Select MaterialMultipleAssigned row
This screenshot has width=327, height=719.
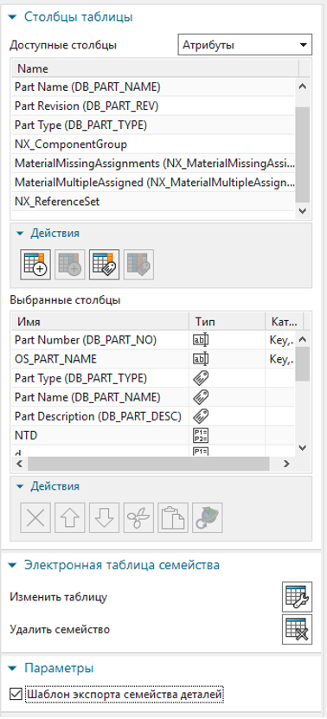[x=153, y=182]
